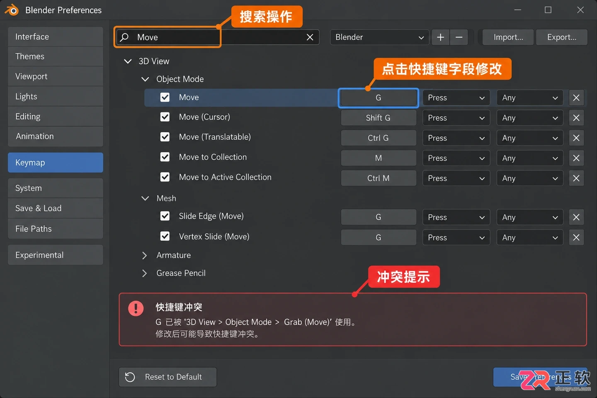This screenshot has width=597, height=398.
Task: Add a new keymap preset
Action: click(440, 37)
